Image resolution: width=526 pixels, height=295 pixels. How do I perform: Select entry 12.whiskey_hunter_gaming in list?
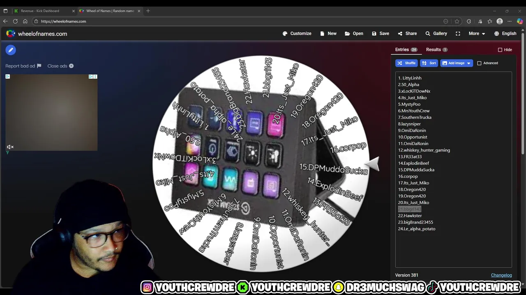tap(424, 150)
